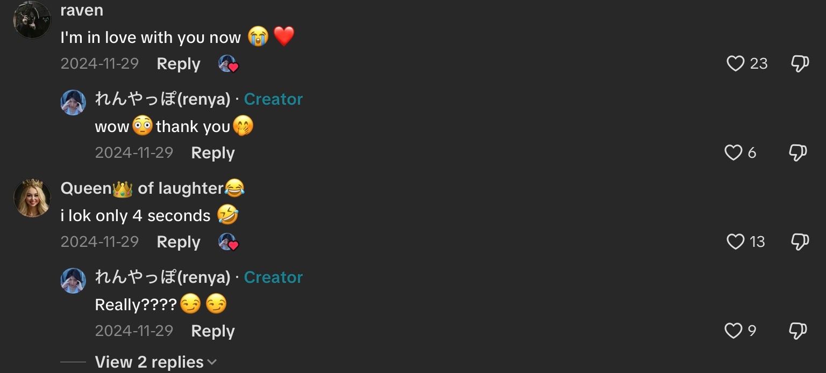This screenshot has height=373, width=826.
Task: Like renya's "wow thank you" reply
Action: [x=733, y=153]
